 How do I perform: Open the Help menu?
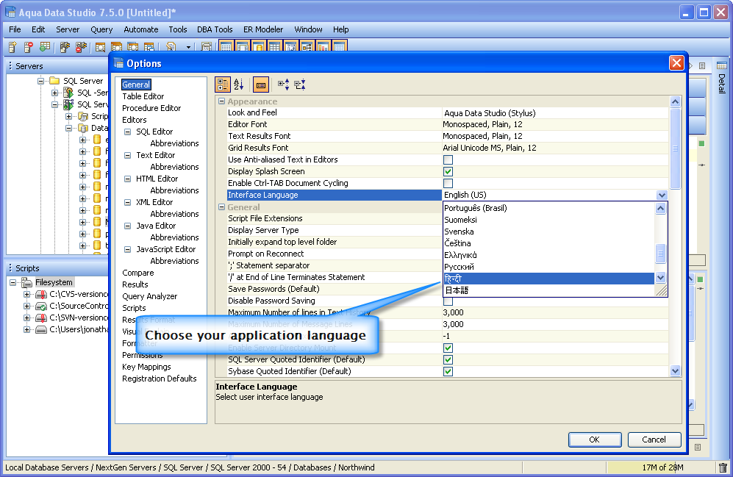click(x=341, y=29)
